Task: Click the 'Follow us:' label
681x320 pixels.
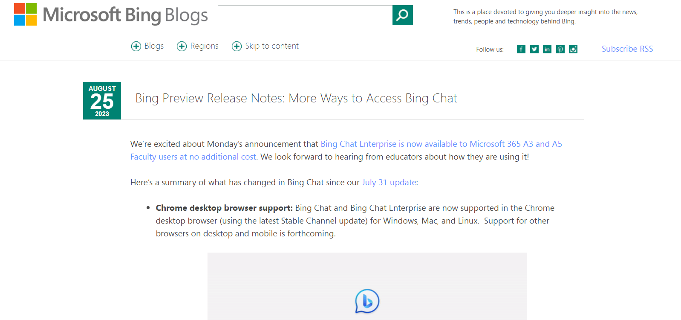Action: click(490, 49)
